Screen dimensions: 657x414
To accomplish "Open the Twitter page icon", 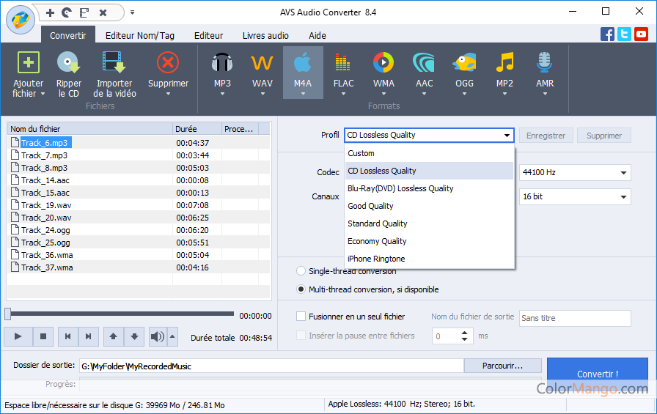I will (624, 34).
